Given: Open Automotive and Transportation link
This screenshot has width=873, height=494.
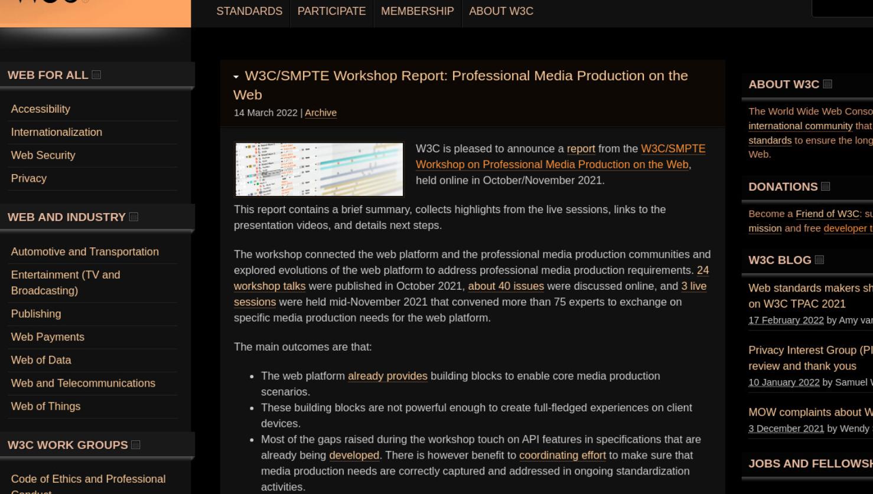Looking at the screenshot, I should click(x=84, y=252).
